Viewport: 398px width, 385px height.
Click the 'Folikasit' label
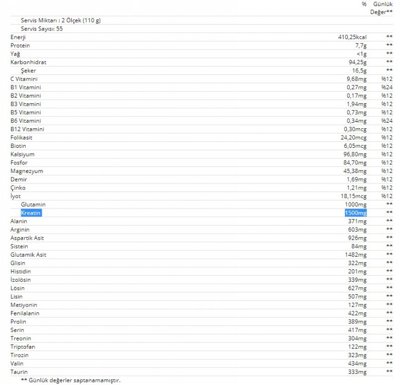[21, 137]
